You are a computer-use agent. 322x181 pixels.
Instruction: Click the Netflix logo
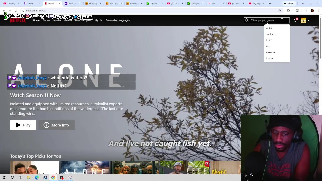coord(18,20)
